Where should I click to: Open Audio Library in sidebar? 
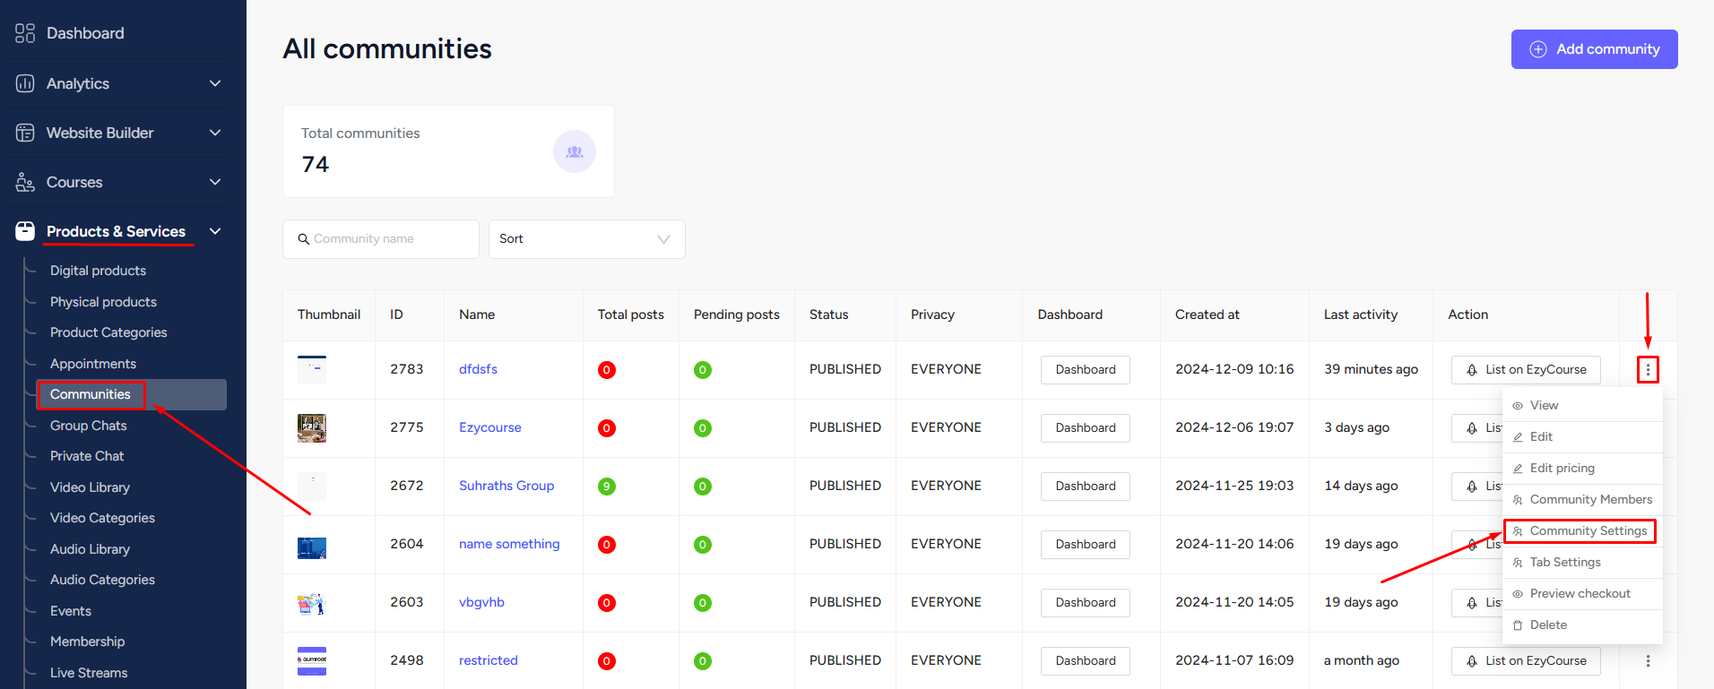90,549
